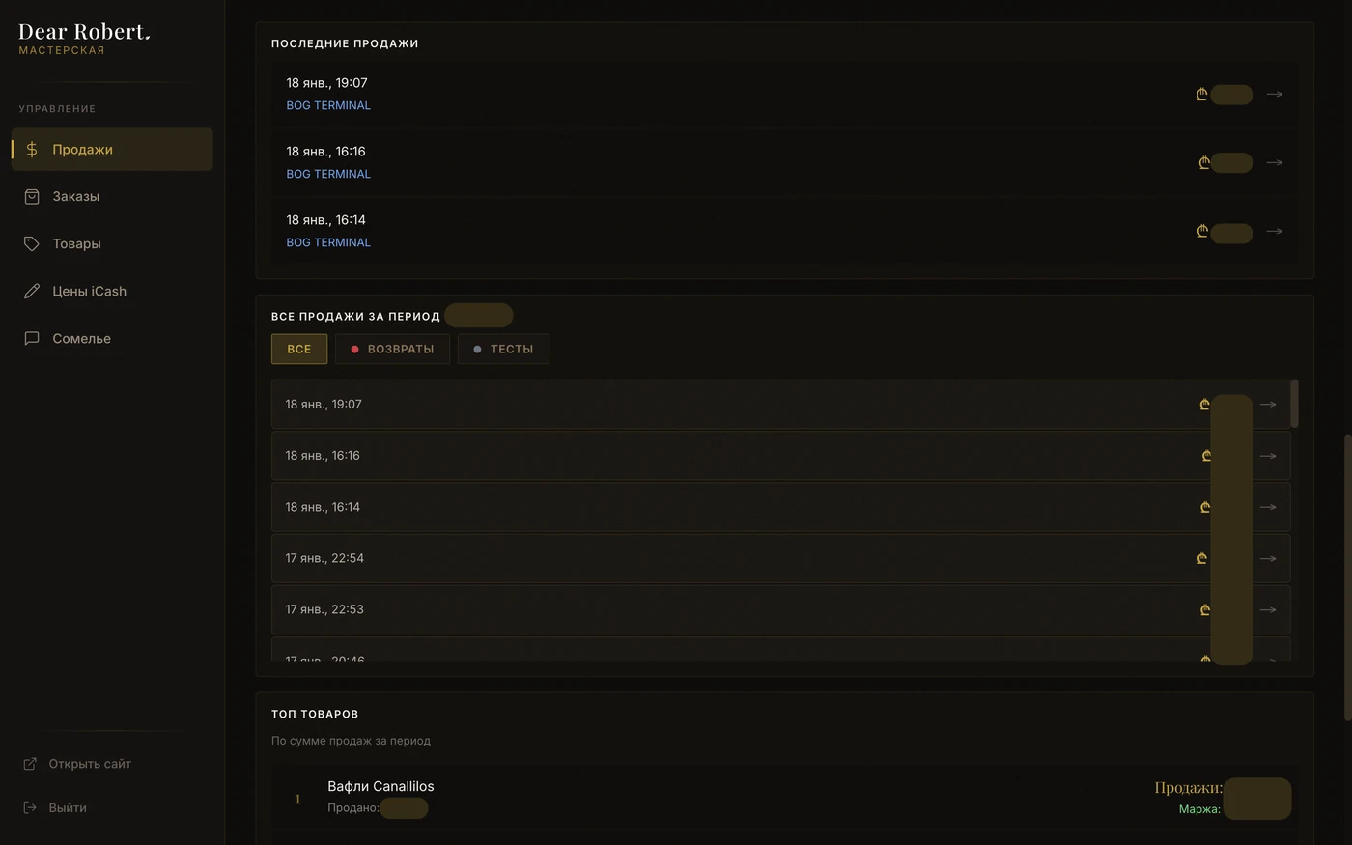Click the external link icon for Открыть сайт
This screenshot has width=1352, height=845.
tap(30, 764)
